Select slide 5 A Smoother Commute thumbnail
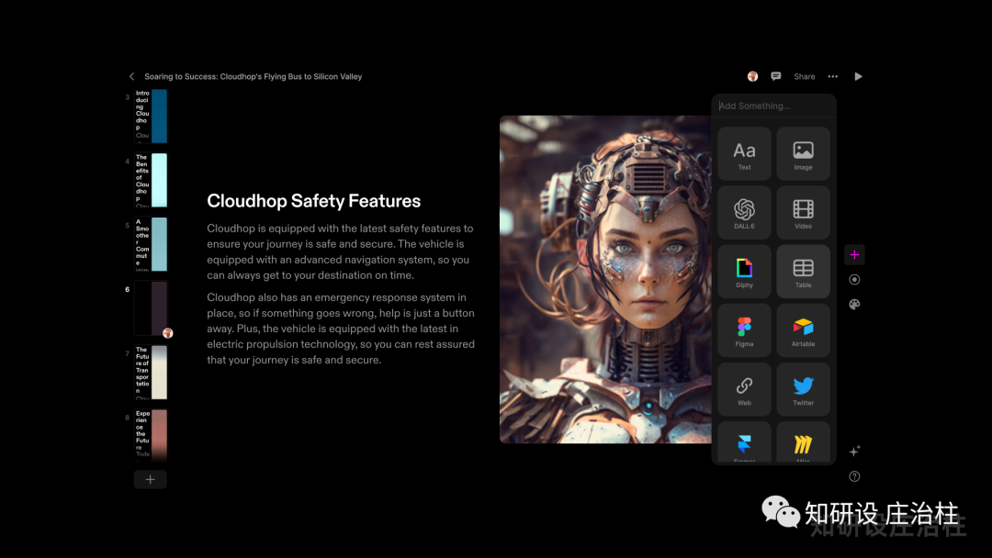 tap(151, 244)
